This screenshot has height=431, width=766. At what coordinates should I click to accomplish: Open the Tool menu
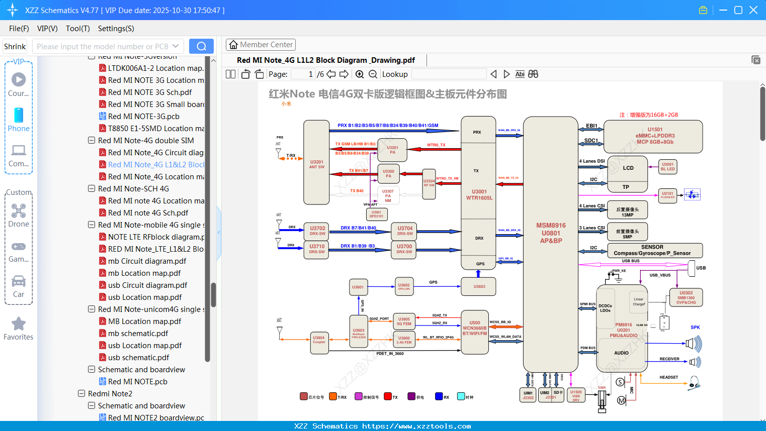tap(77, 28)
